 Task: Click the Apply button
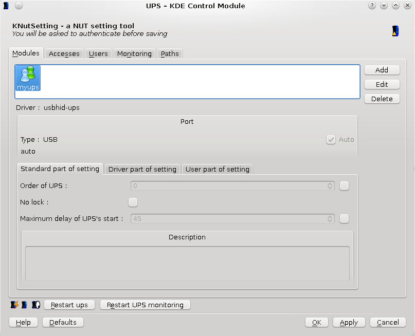click(x=349, y=322)
